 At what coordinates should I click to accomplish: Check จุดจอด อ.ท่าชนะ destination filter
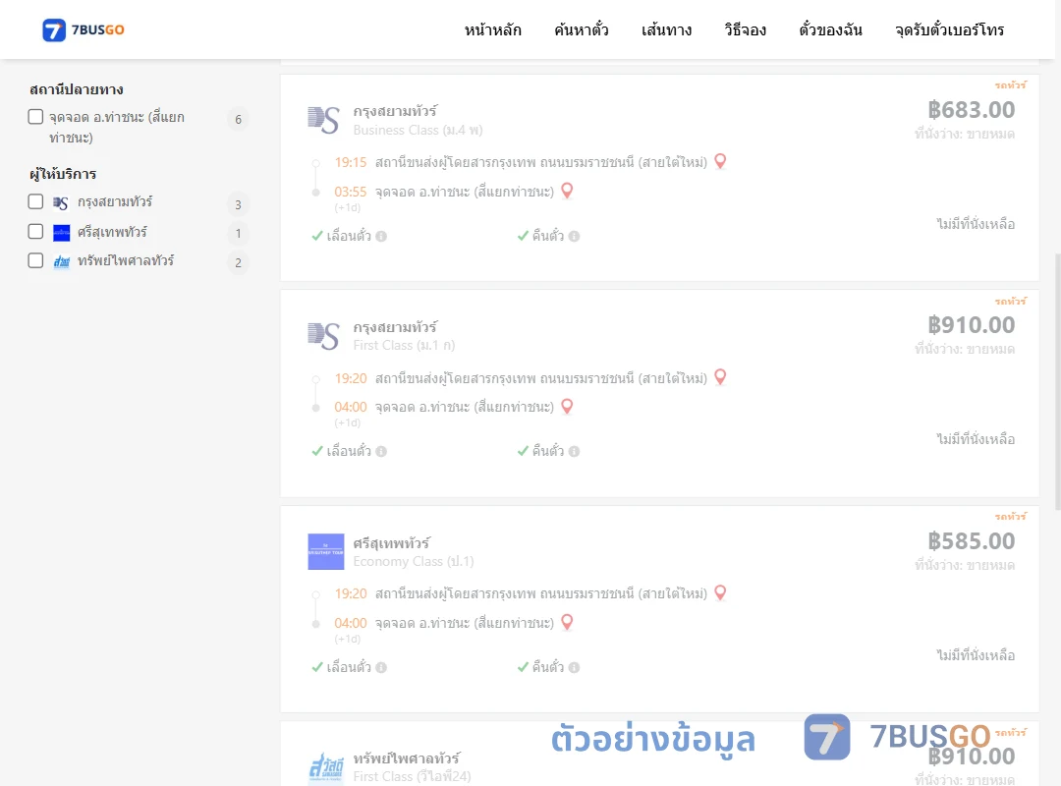coord(36,117)
